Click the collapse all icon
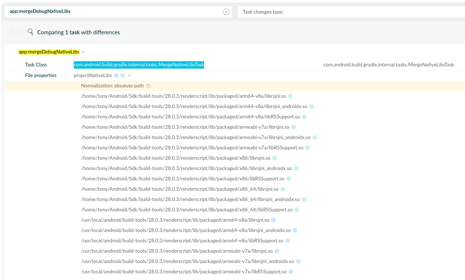 21,32
